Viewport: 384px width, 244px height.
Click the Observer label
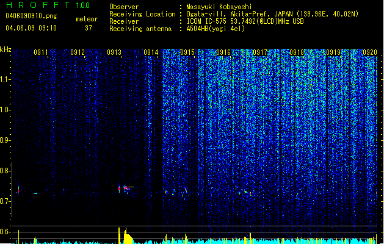click(x=124, y=7)
